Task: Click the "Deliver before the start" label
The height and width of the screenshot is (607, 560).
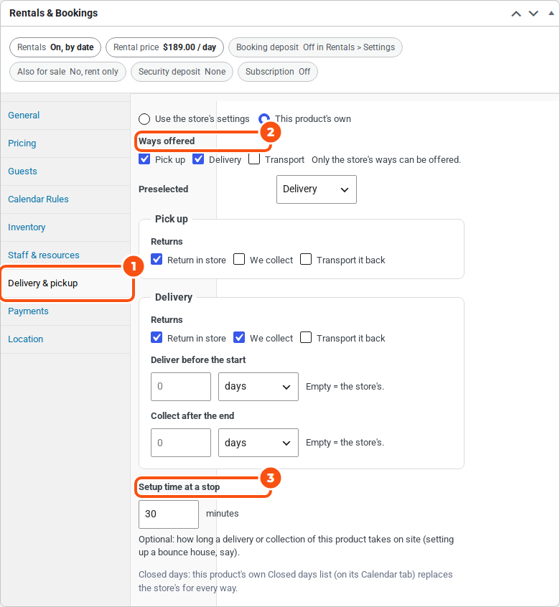Action: [x=198, y=360]
